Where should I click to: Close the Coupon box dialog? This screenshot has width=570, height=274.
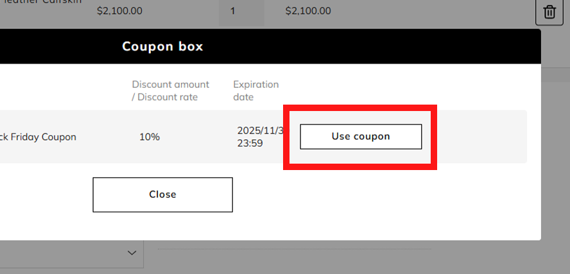[x=162, y=194]
